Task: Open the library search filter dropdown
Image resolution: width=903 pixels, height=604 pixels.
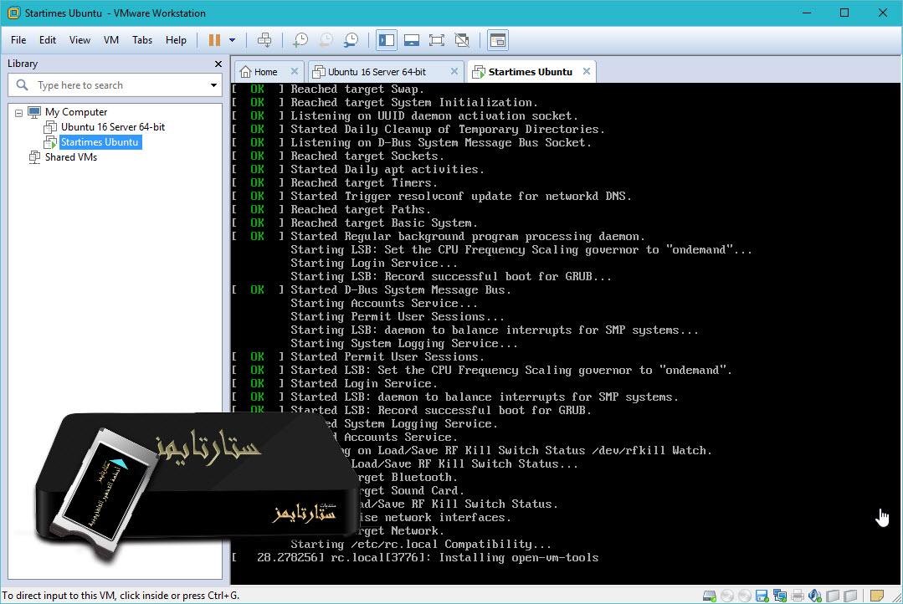Action: tap(213, 84)
